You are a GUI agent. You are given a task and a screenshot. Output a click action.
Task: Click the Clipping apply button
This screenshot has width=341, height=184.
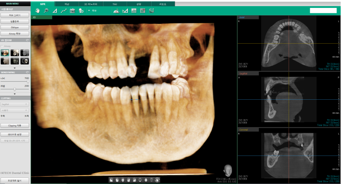(x=15, y=125)
